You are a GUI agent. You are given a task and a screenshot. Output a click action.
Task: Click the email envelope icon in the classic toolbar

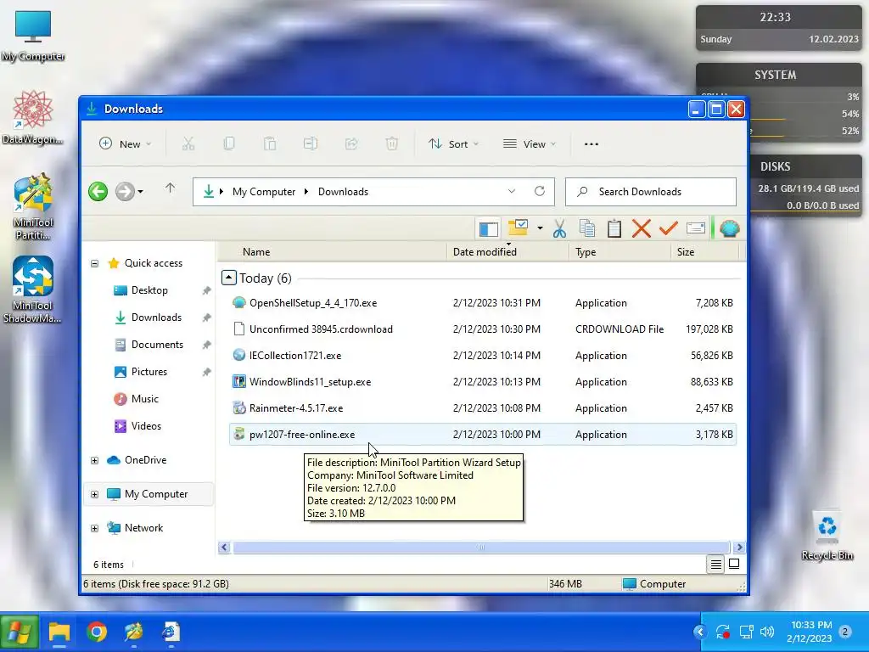(696, 228)
